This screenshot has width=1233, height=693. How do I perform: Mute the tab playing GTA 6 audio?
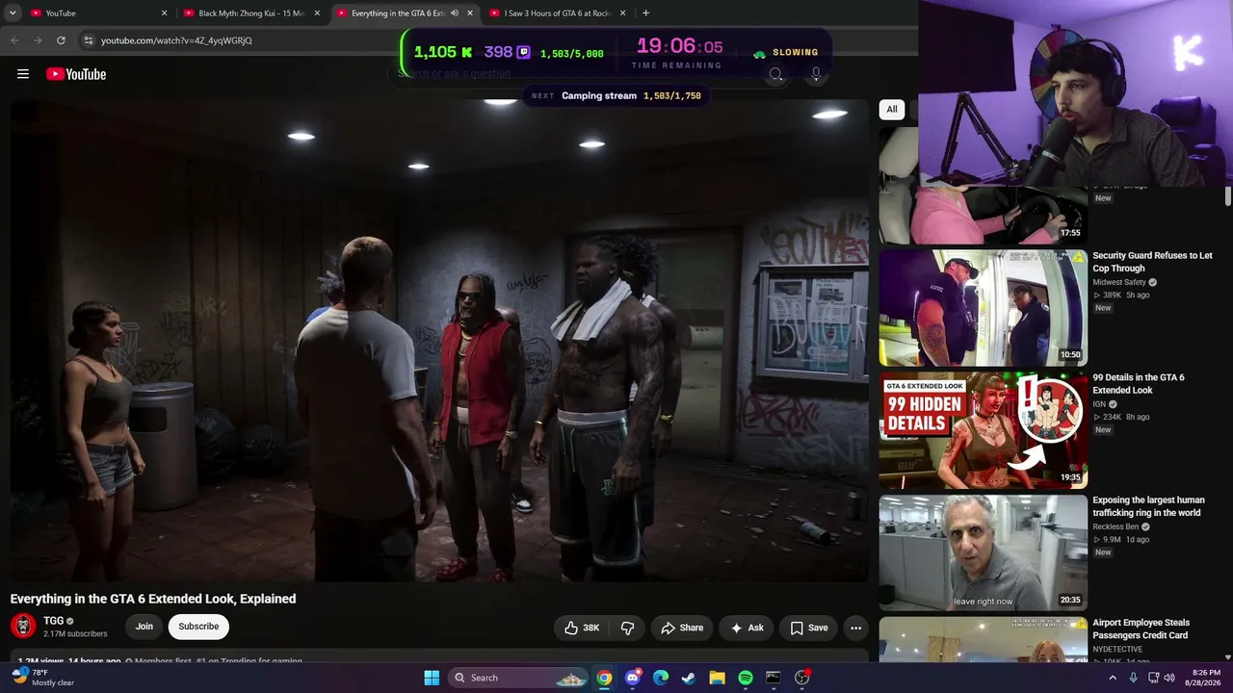pos(455,13)
